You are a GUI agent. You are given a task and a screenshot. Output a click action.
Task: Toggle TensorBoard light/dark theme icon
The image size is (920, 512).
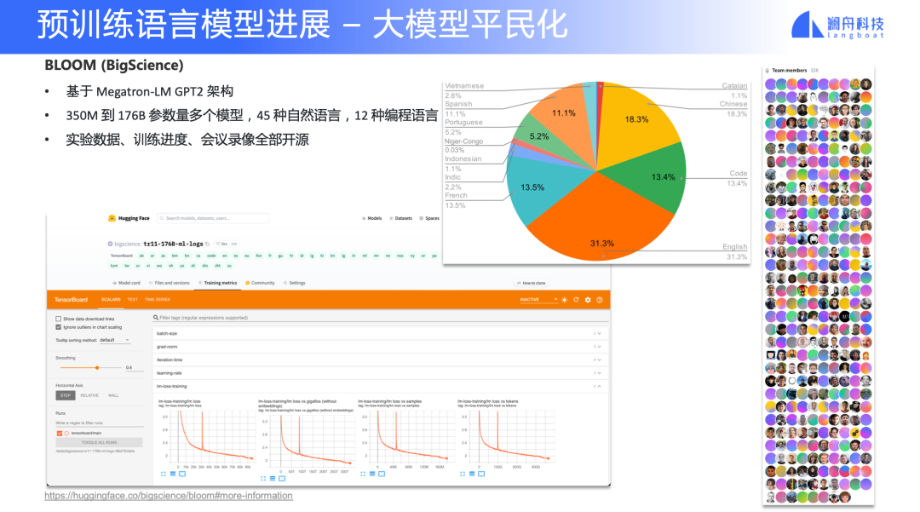pos(565,300)
